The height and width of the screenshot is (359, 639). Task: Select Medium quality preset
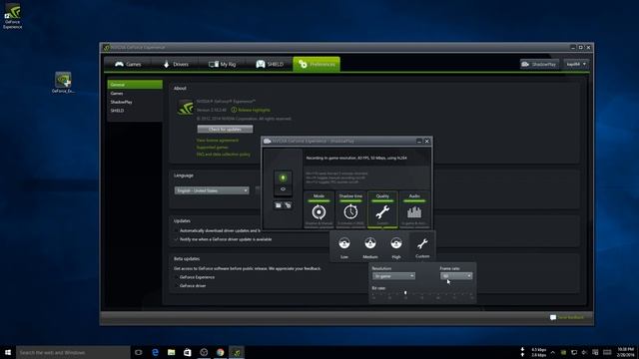coord(370,247)
